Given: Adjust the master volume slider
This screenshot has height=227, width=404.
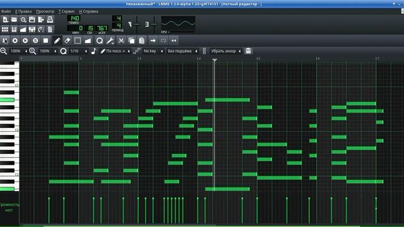Looking at the screenshot, I should click(x=136, y=24).
